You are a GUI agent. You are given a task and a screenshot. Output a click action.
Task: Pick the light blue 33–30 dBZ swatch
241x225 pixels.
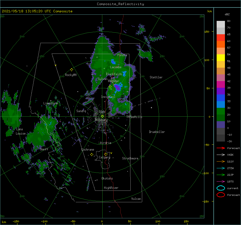tap(221, 105)
